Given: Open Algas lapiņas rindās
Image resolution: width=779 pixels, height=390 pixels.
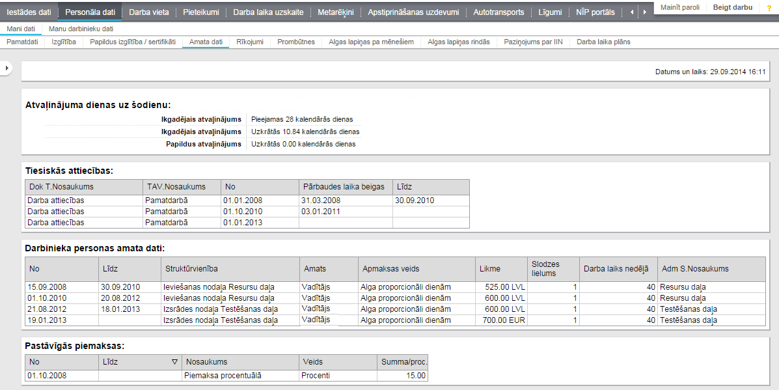Looking at the screenshot, I should (x=459, y=42).
